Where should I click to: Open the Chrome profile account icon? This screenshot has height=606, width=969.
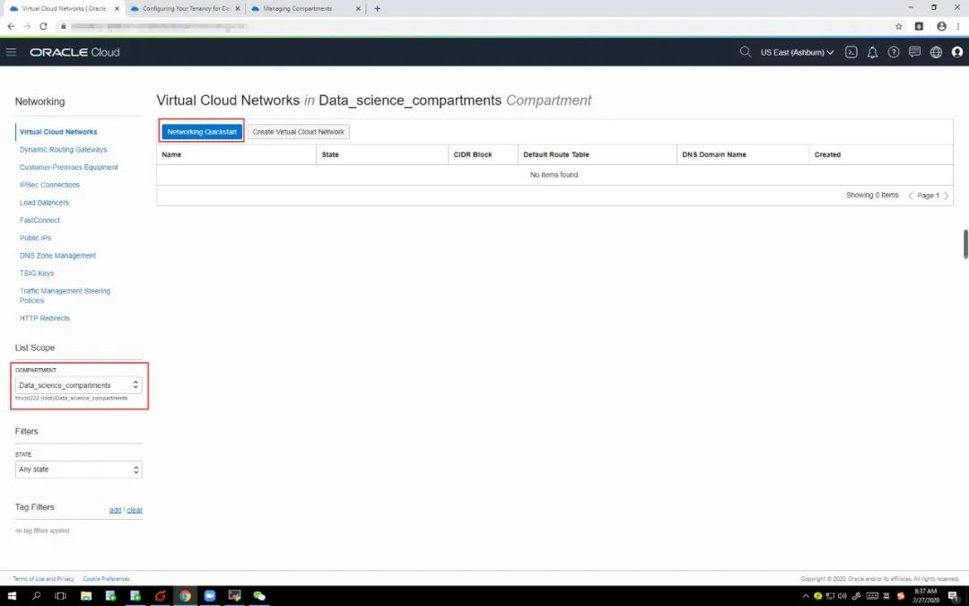click(x=941, y=26)
